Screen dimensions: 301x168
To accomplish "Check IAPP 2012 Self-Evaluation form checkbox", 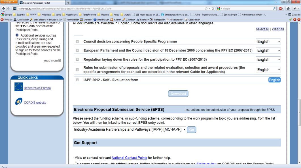I will pyautogui.click(x=77, y=80).
